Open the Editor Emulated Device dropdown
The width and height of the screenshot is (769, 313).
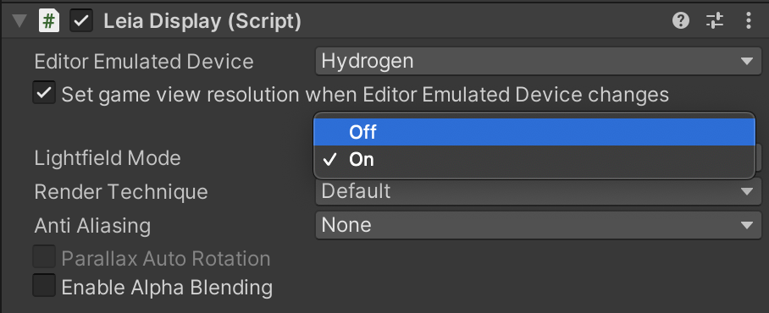[x=538, y=61]
